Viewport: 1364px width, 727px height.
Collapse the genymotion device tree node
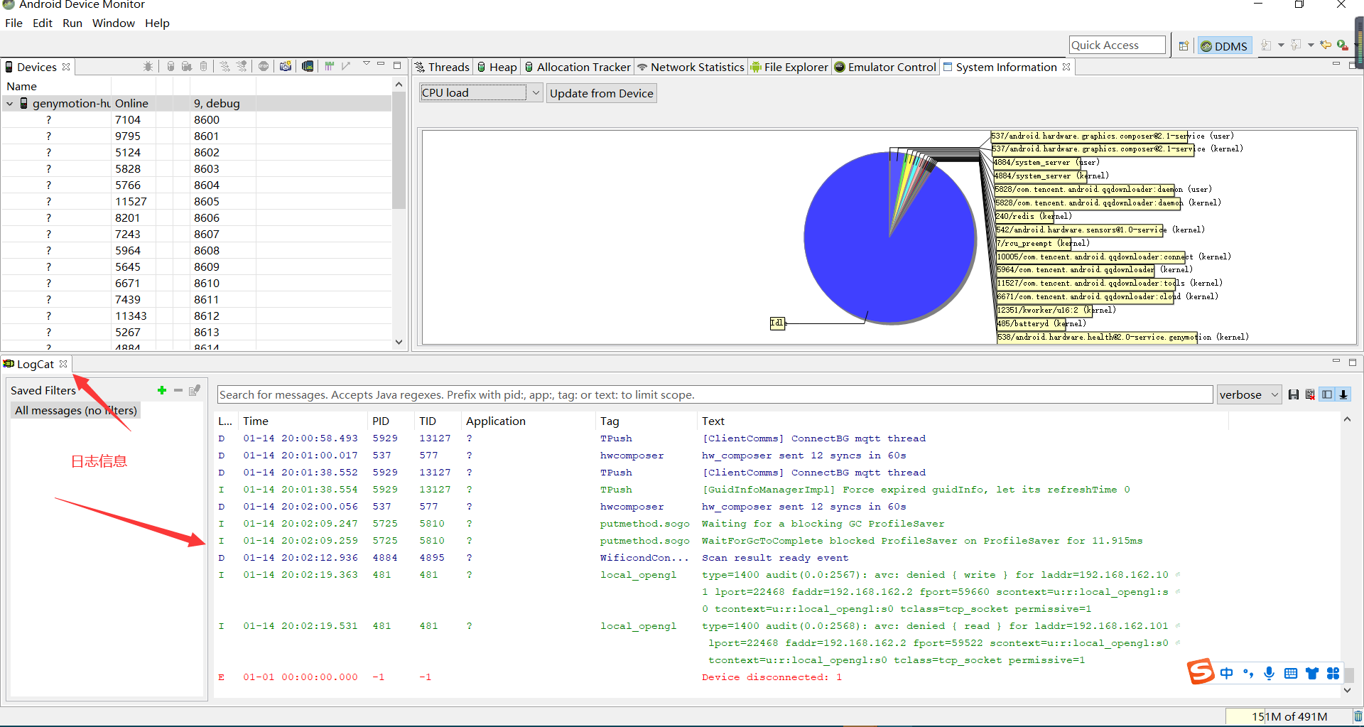(10, 104)
